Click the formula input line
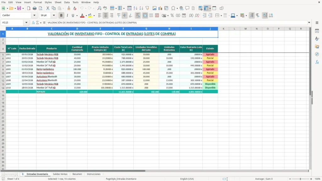This screenshot has width=322, height=181. [177, 23]
